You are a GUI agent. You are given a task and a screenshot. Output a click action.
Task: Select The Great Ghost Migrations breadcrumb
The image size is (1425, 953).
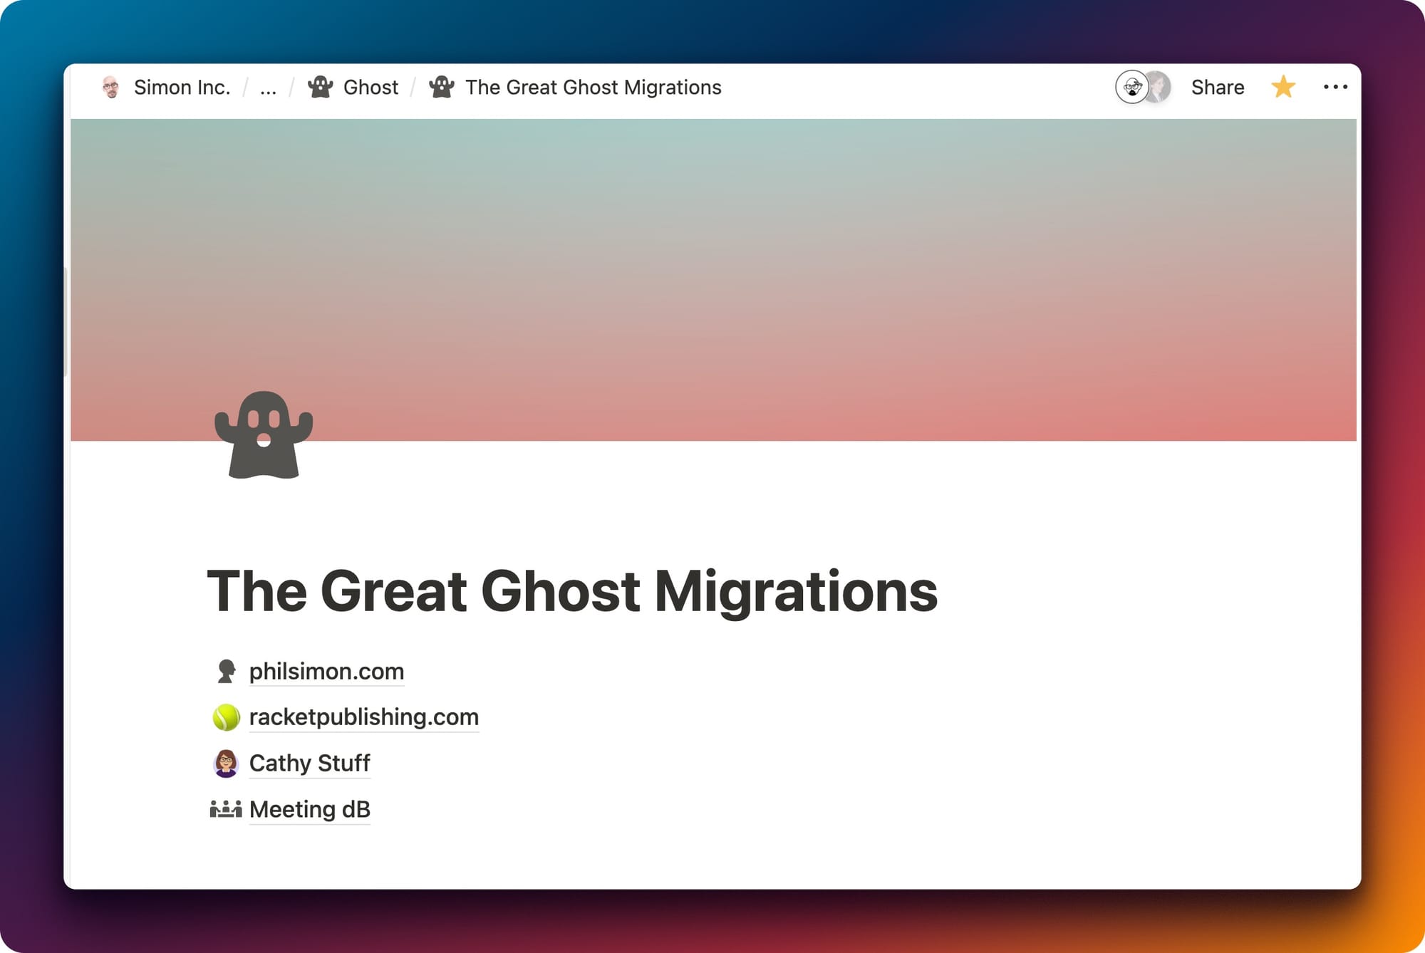[593, 87]
